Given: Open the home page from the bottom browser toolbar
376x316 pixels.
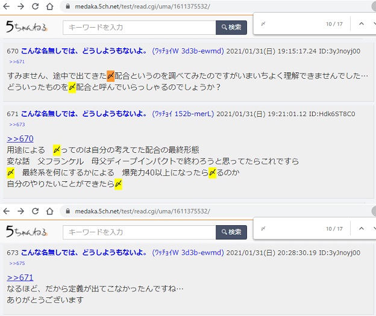Looking at the screenshot, I should point(49,211).
